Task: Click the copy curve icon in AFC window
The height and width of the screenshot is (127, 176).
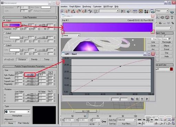Action: (x=132, y=99)
